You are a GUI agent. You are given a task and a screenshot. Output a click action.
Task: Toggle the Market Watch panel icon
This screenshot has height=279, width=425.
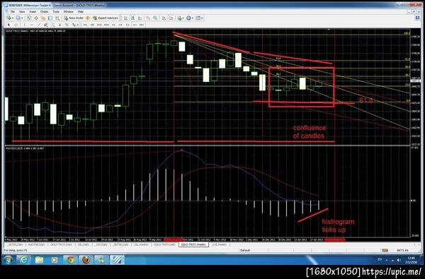tap(29, 18)
